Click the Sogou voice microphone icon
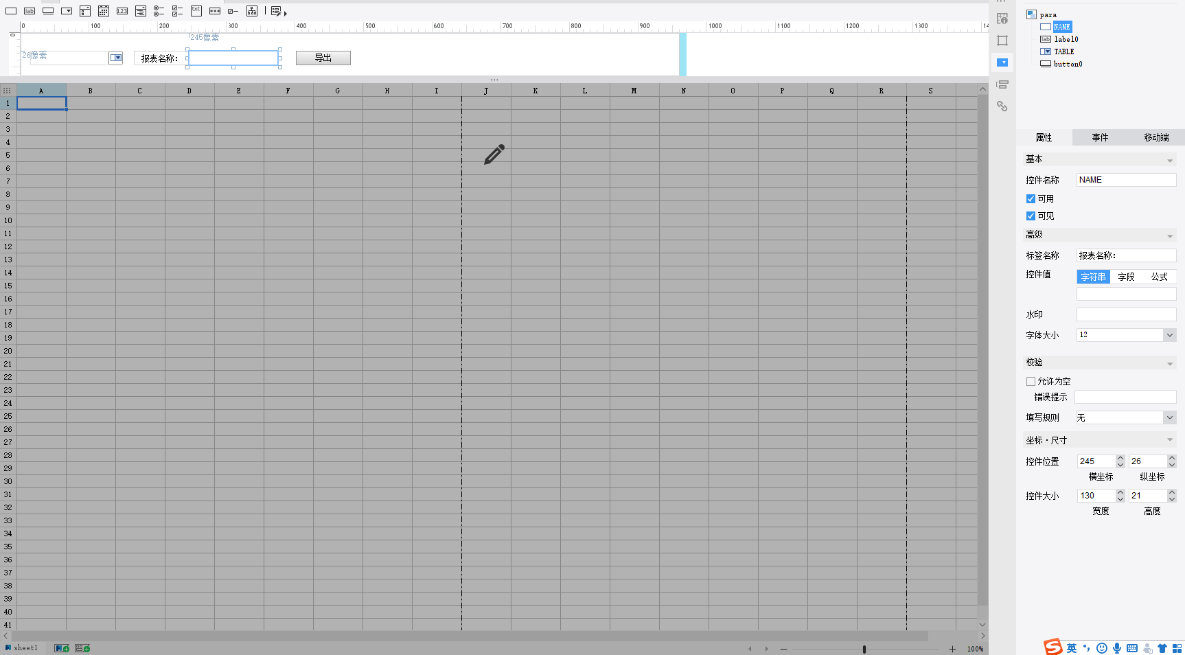This screenshot has height=655, width=1185. coord(1117,648)
